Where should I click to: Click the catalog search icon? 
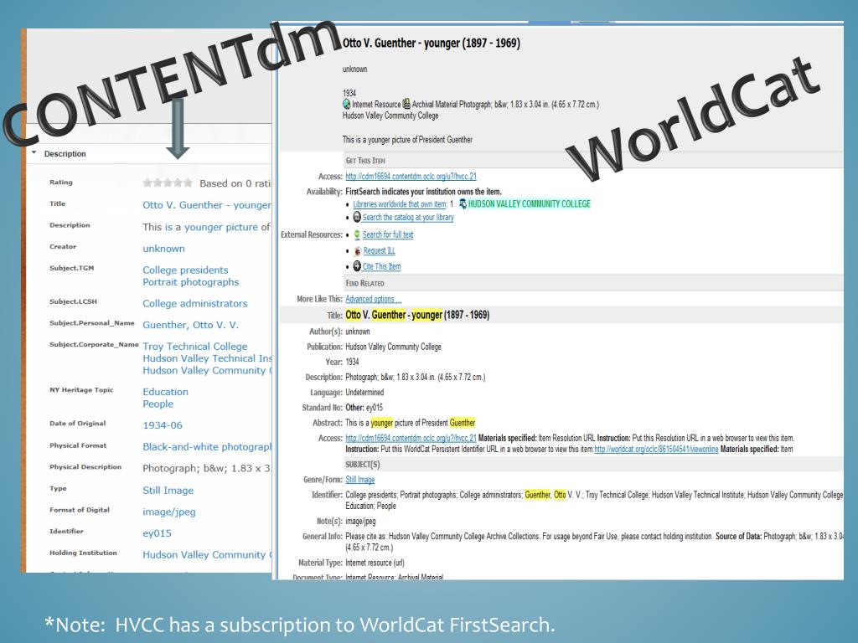(357, 217)
